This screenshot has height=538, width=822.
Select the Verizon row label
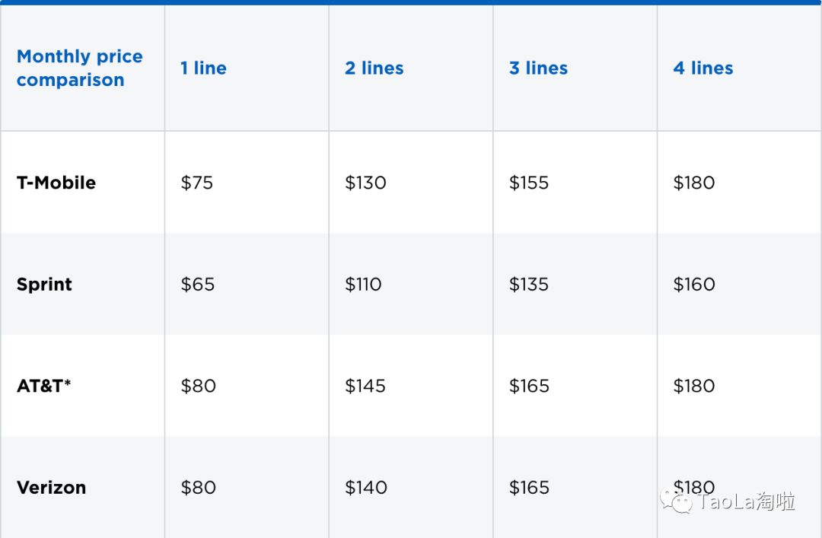click(52, 488)
